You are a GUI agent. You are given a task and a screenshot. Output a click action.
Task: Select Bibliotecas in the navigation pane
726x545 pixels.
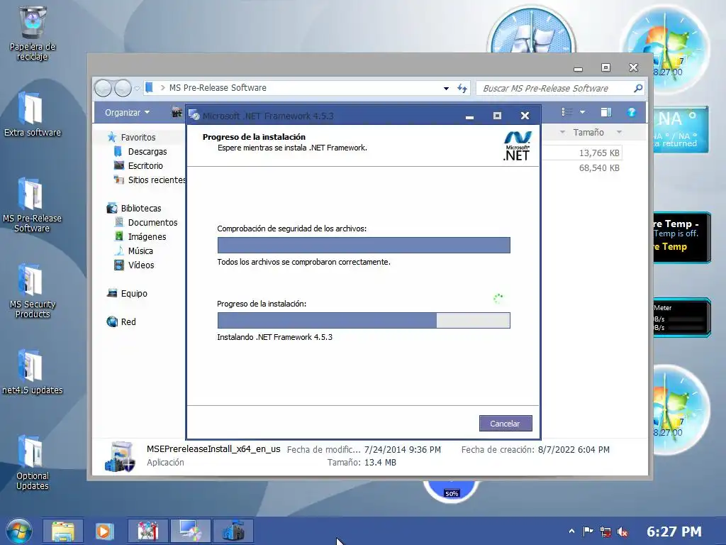click(x=141, y=208)
